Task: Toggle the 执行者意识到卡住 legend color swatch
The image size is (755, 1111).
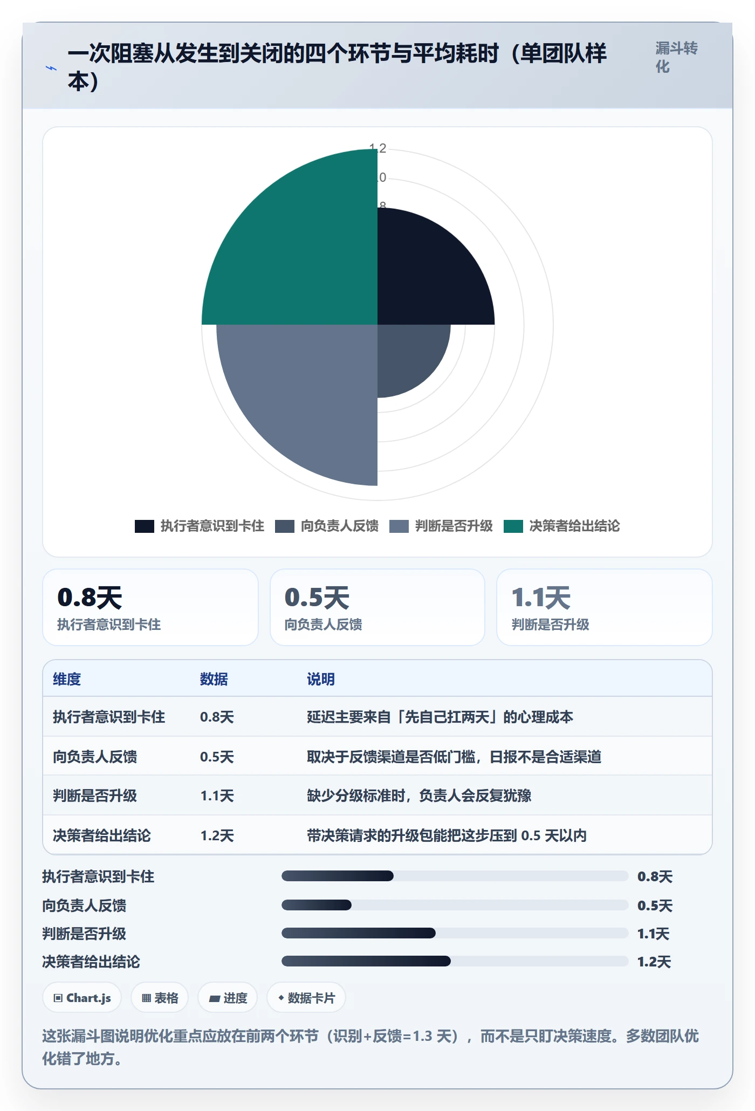Action: 145,526
